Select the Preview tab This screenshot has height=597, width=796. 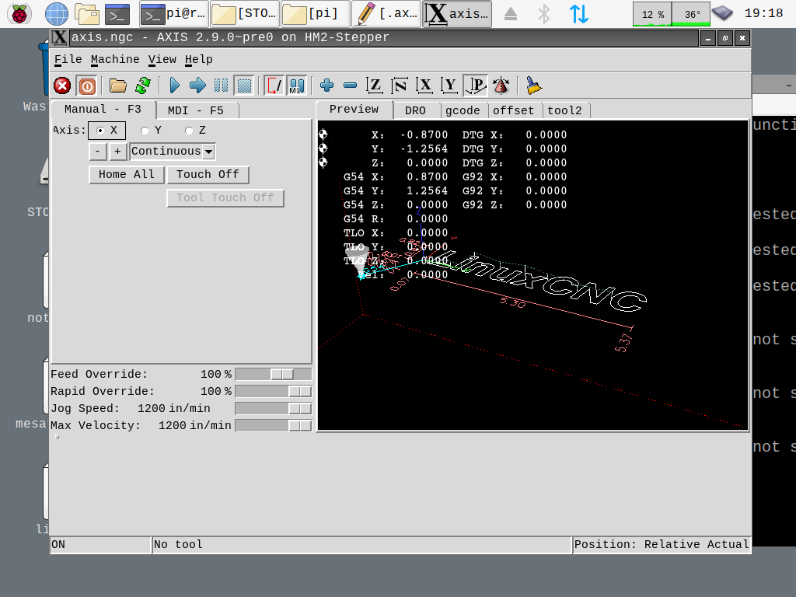(354, 109)
